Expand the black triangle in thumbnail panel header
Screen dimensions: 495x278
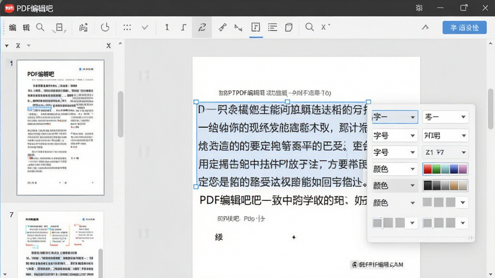click(7, 46)
